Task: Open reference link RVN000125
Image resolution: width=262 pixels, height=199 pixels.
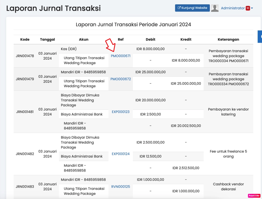Action: (x=121, y=187)
